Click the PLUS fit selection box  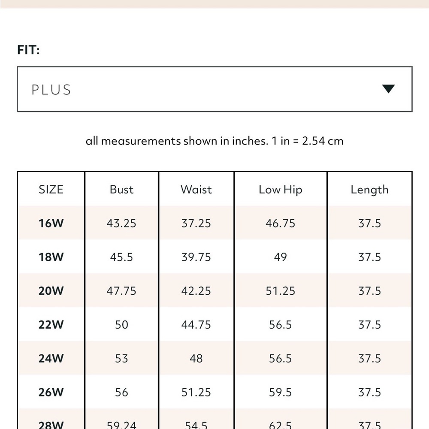(x=214, y=89)
